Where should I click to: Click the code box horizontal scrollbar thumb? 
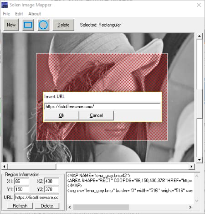click(x=101, y=207)
